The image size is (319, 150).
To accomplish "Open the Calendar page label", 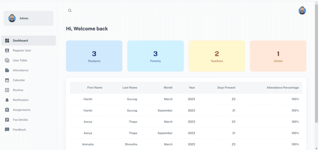I will (x=19, y=80).
